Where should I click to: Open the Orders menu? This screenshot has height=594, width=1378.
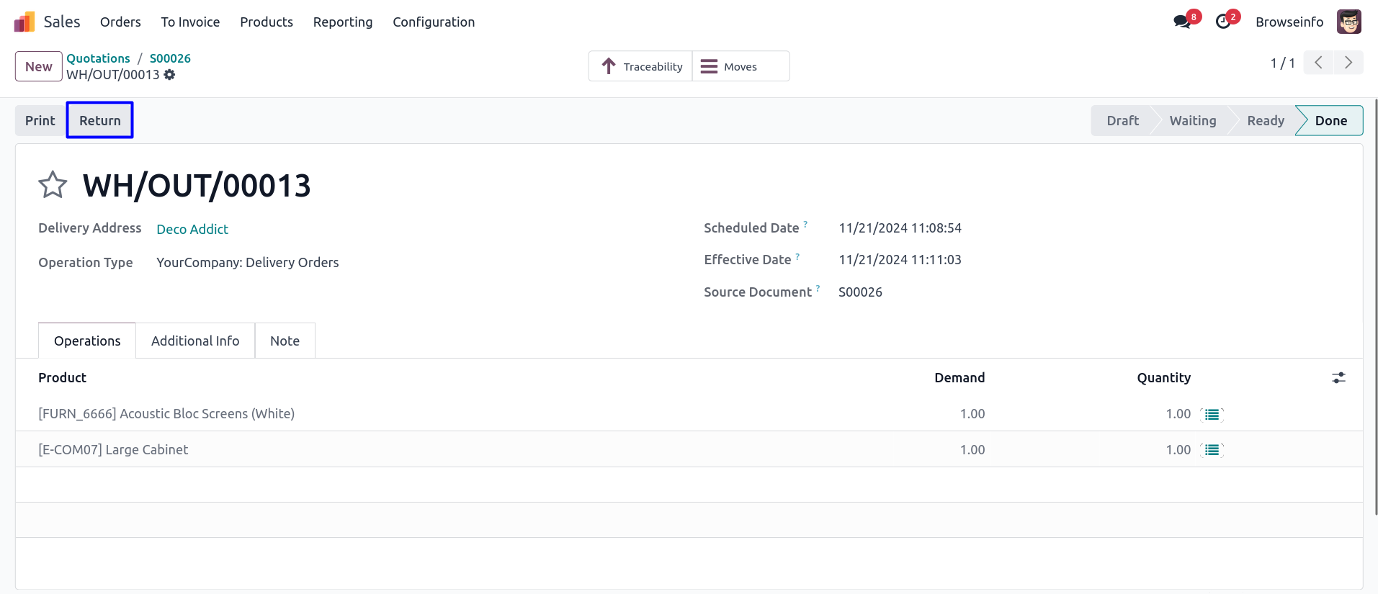pyautogui.click(x=120, y=22)
